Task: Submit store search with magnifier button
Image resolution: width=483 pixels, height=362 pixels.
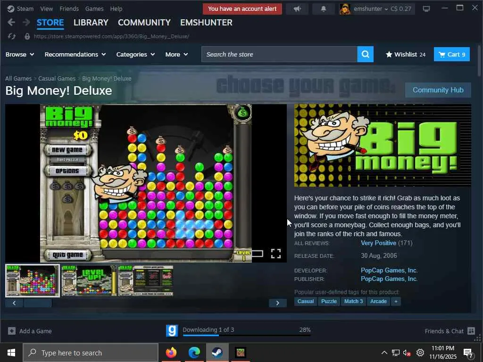Action: (366, 54)
